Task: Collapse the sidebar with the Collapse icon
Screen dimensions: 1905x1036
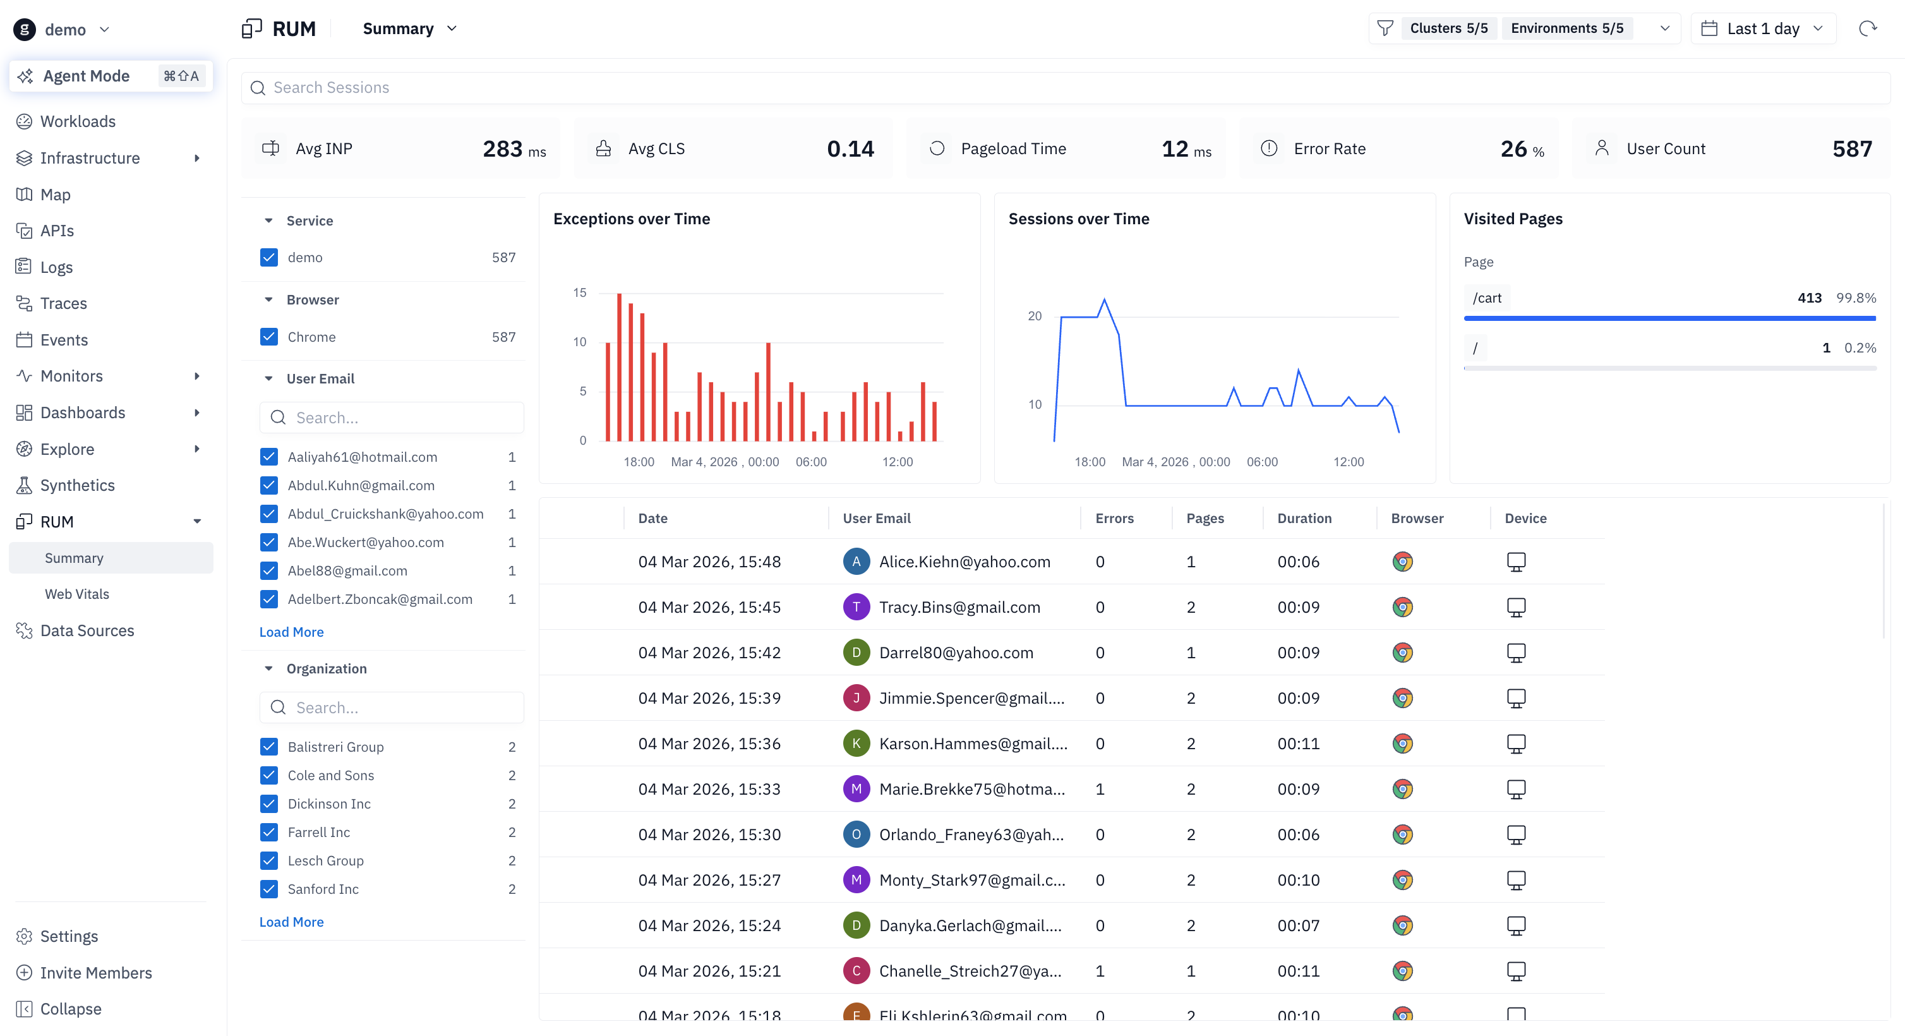Action: click(25, 1009)
